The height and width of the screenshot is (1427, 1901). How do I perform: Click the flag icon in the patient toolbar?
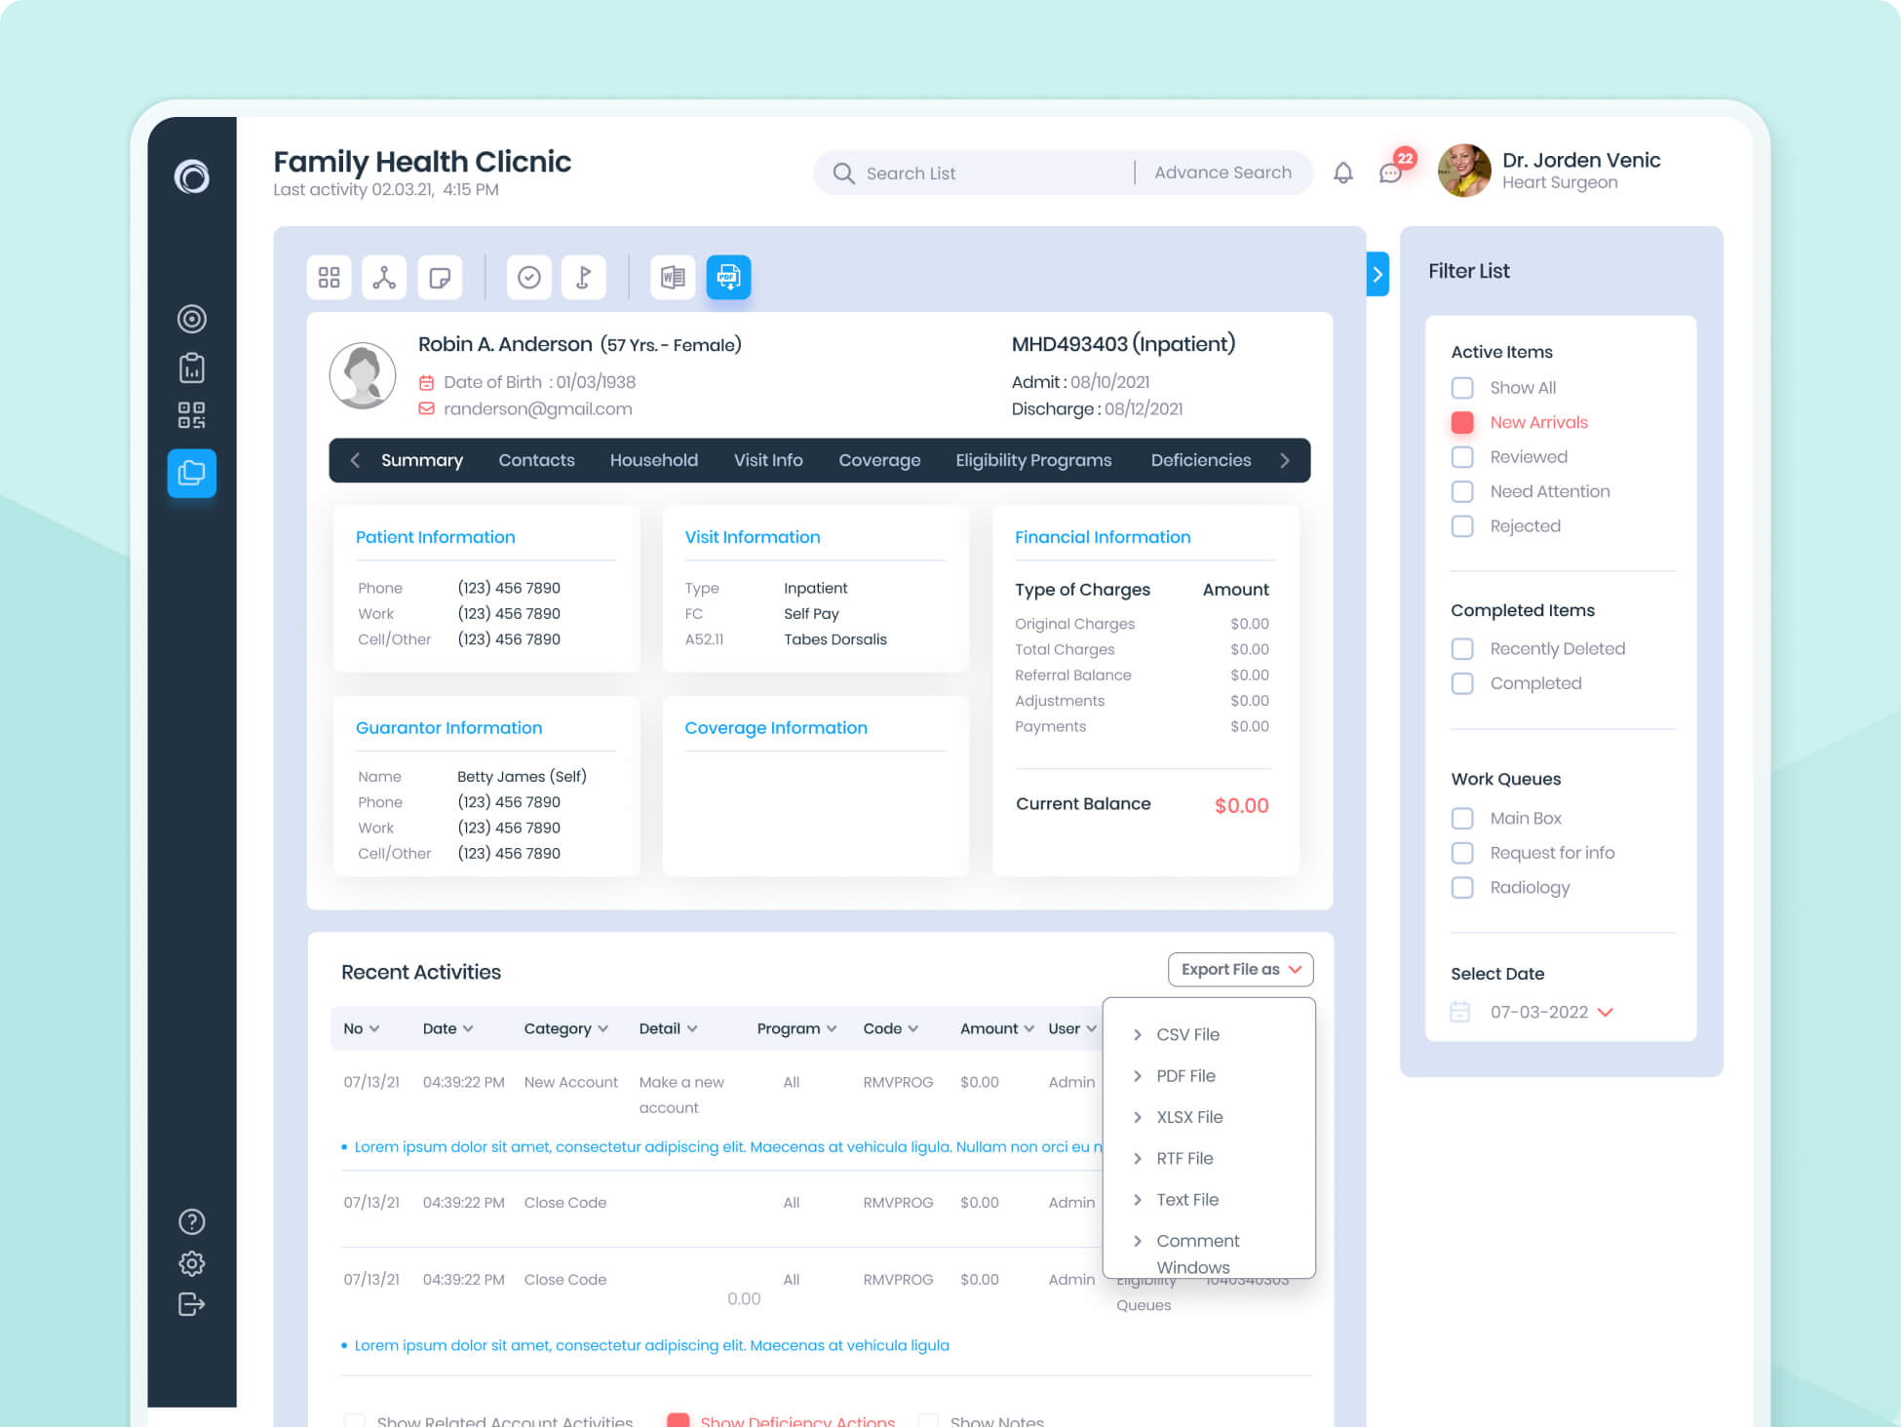tap(584, 277)
